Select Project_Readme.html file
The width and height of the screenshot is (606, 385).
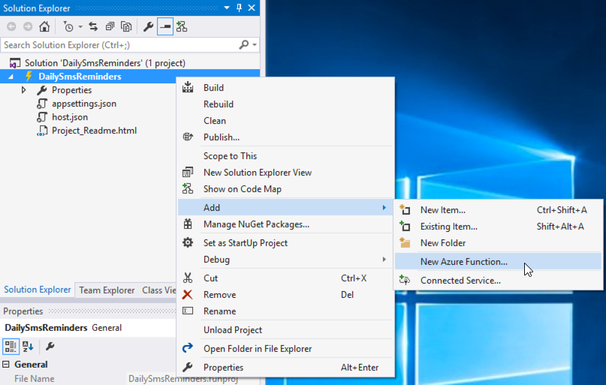point(94,131)
